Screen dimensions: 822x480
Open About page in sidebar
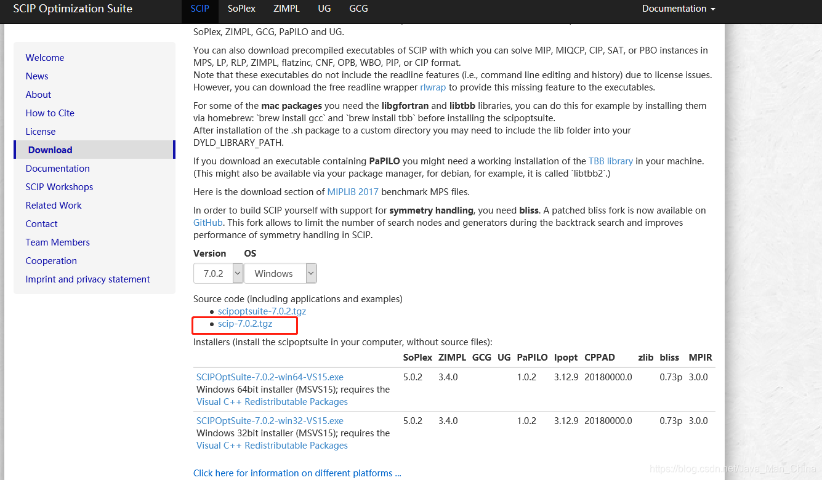(x=38, y=95)
